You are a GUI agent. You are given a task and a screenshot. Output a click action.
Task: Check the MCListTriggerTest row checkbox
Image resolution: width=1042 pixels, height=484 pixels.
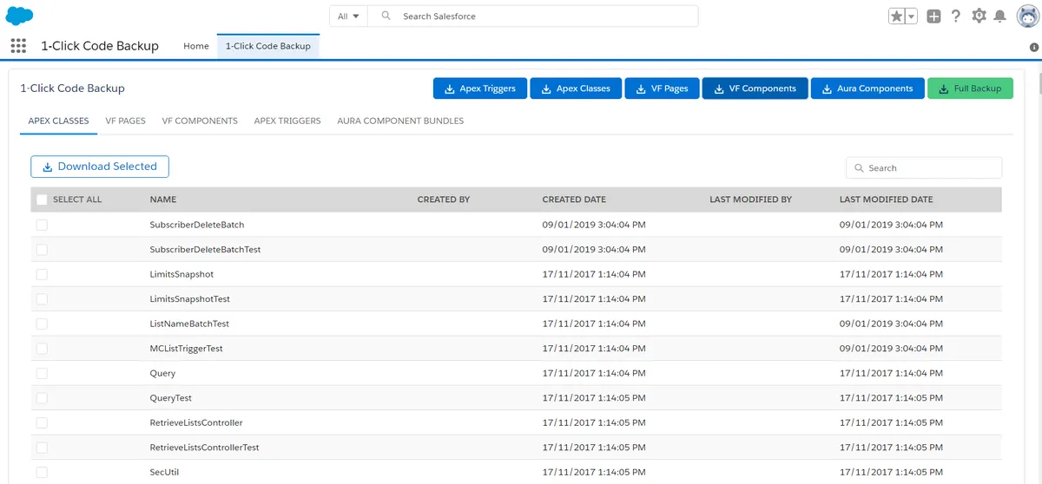(x=42, y=349)
